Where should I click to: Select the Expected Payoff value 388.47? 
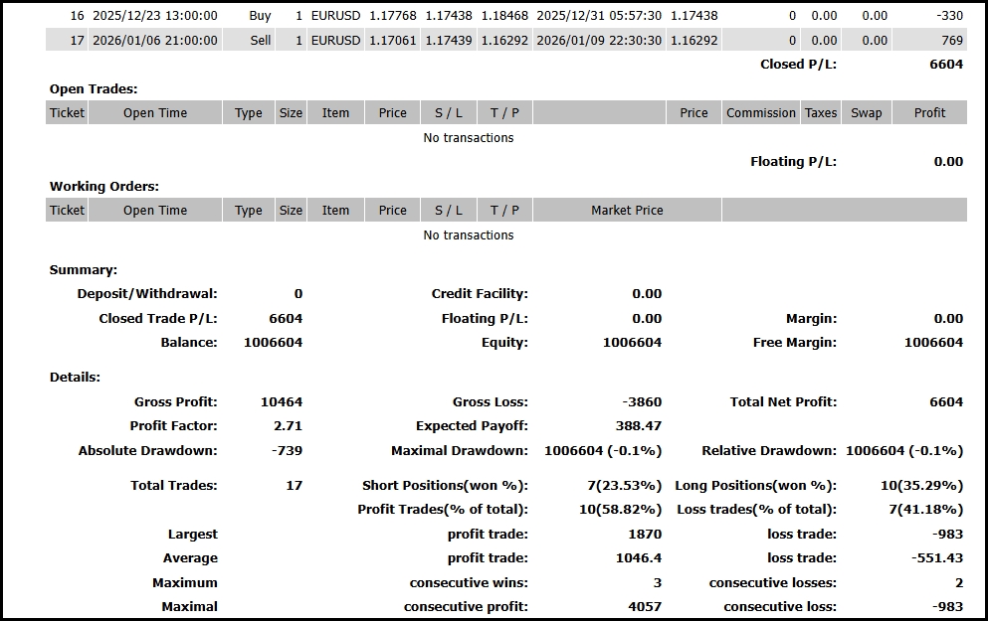click(639, 426)
